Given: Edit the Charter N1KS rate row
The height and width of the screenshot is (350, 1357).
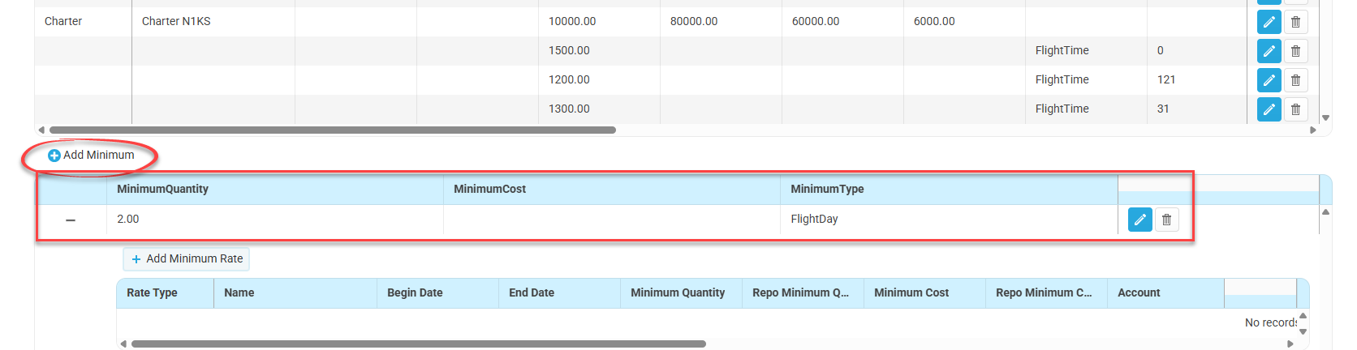Looking at the screenshot, I should (x=1269, y=22).
